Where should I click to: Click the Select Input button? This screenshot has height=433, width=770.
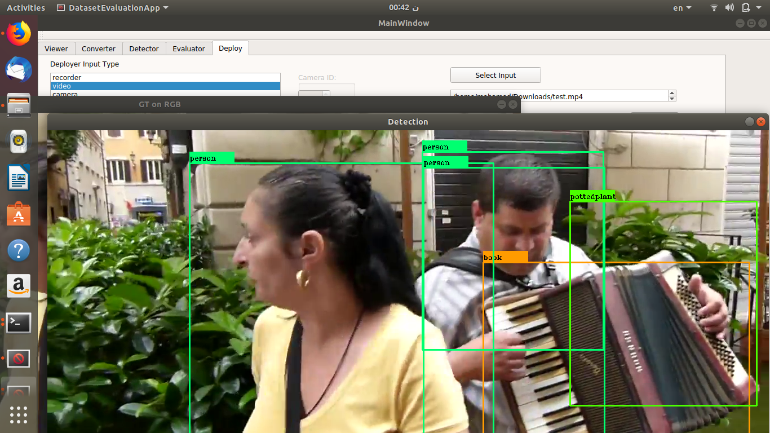coord(495,75)
